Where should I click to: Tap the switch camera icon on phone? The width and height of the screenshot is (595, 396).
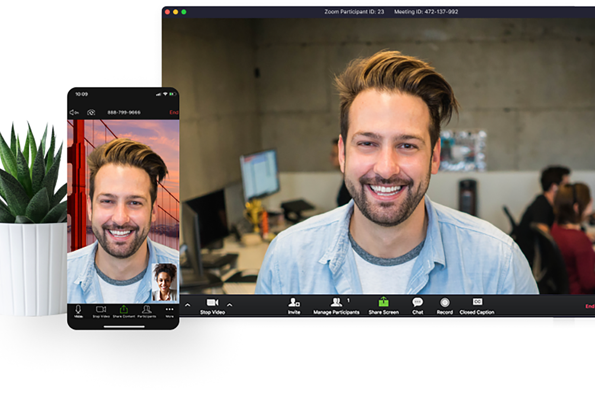(x=91, y=112)
